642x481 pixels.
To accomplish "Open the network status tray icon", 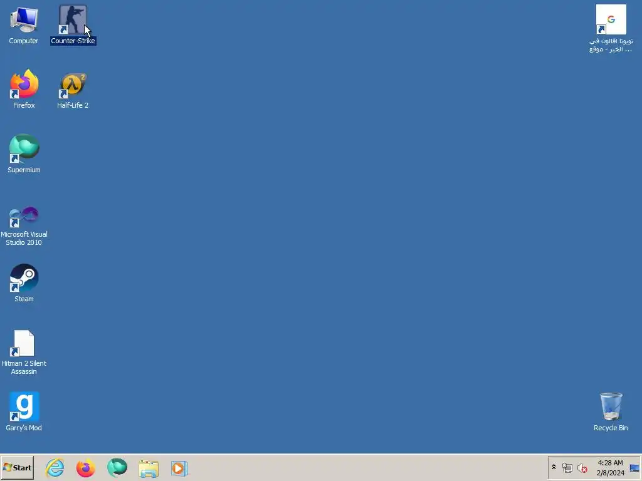I will [567, 468].
